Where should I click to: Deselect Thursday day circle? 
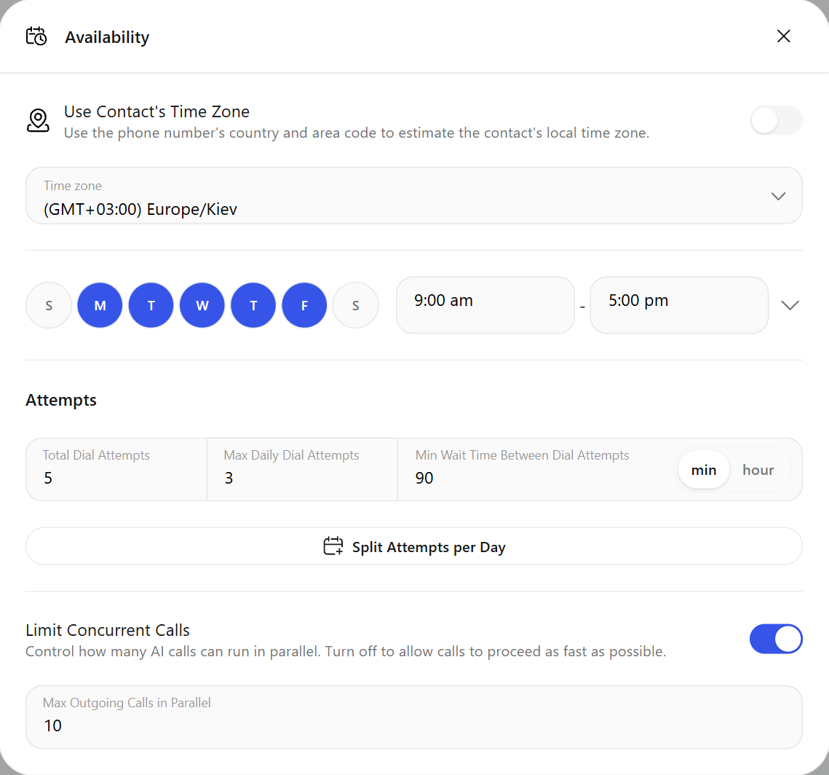pyautogui.click(x=253, y=305)
